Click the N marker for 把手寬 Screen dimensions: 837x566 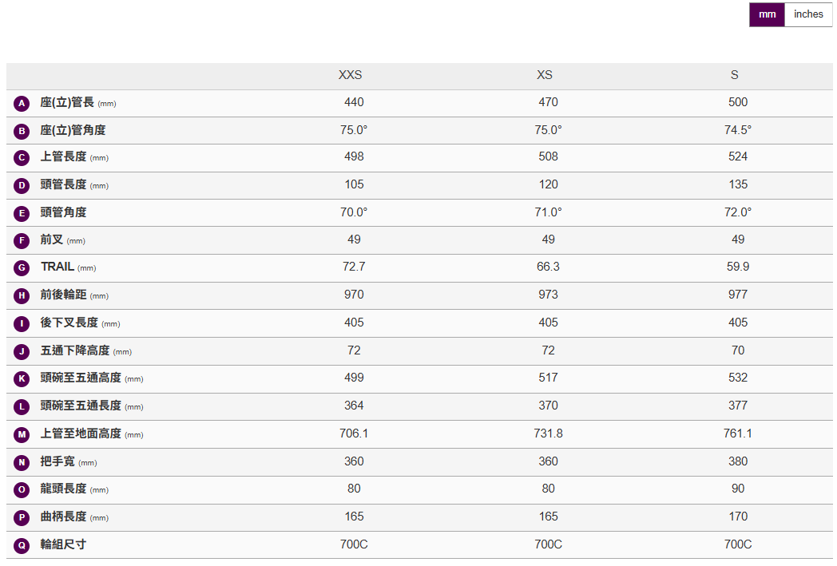click(x=22, y=462)
